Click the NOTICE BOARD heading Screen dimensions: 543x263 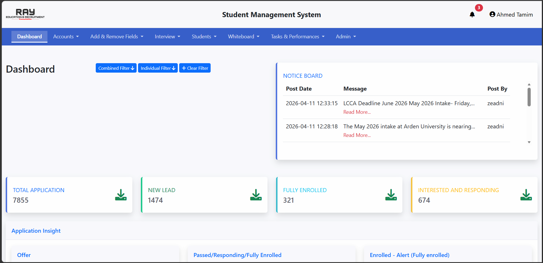click(303, 76)
